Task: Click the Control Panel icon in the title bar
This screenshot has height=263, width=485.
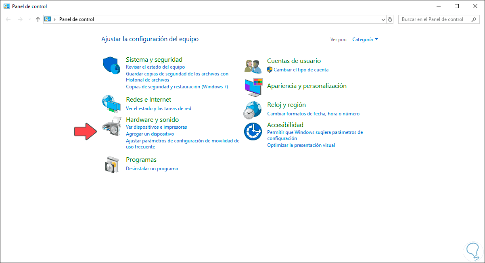Action: [x=6, y=6]
